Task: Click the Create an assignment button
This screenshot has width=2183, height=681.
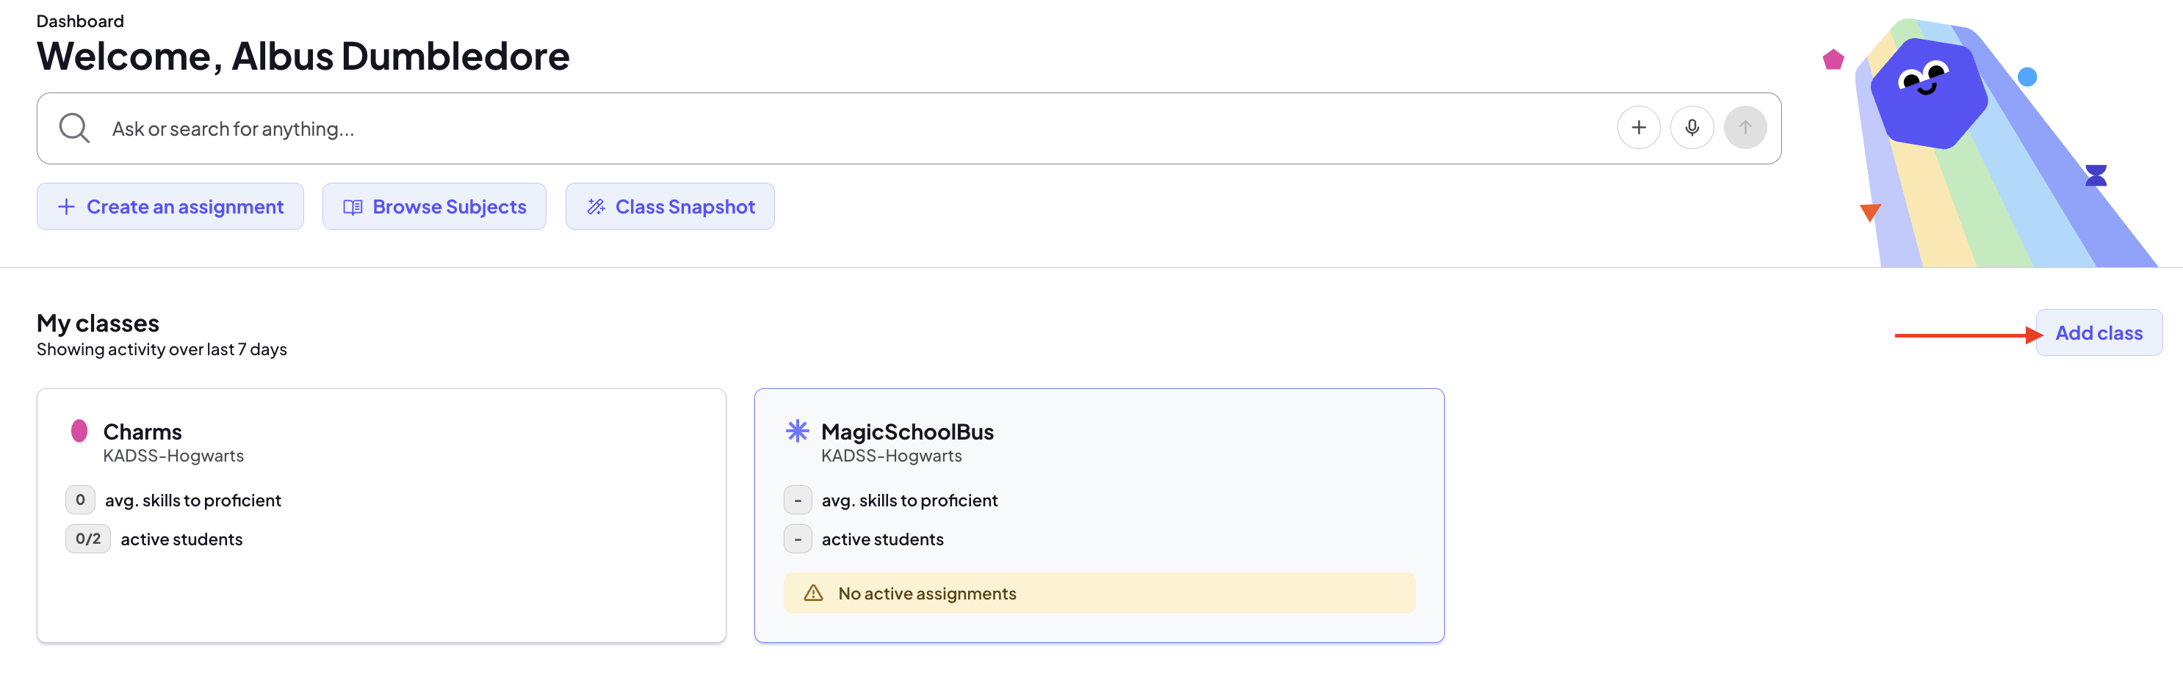Action: point(170,207)
